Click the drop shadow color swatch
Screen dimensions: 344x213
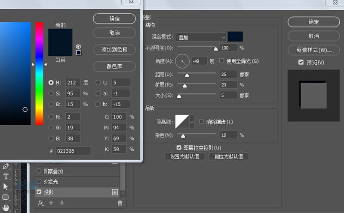click(x=235, y=36)
